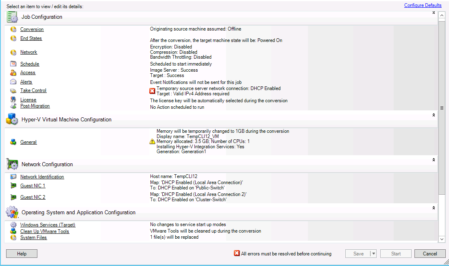Click the scrollbar down arrow
The image size is (449, 266).
[442, 239]
